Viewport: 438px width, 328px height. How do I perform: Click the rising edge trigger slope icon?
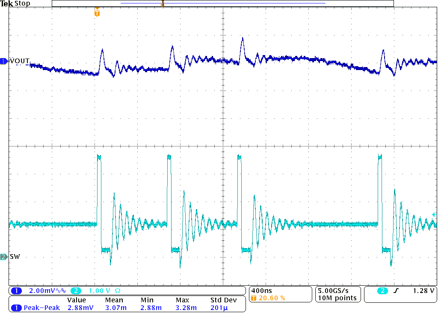[x=396, y=291]
